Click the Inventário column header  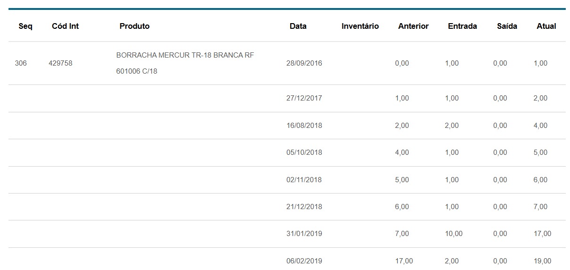360,26
